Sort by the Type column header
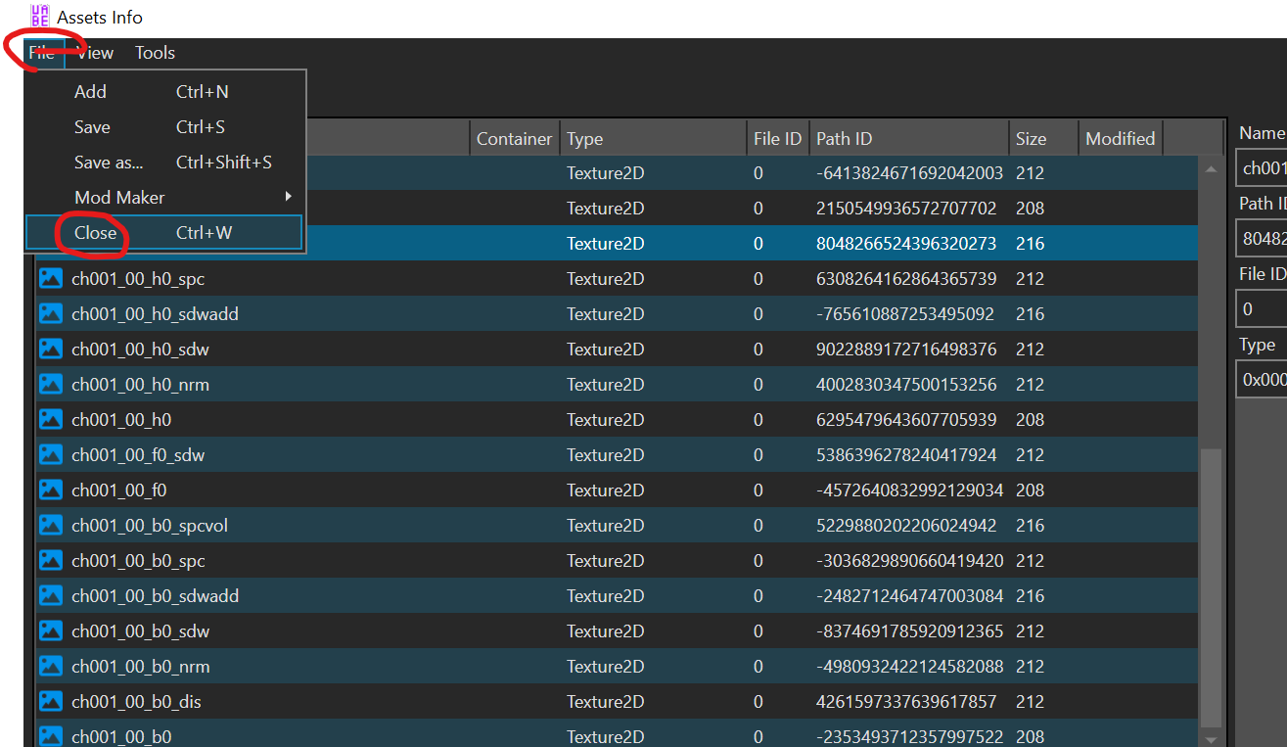This screenshot has height=747, width=1287. 653,139
